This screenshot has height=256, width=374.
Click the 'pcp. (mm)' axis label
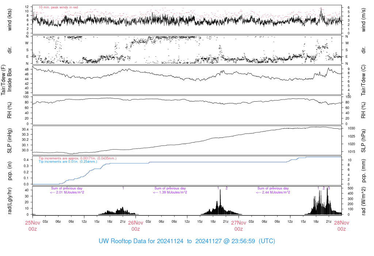(x=363, y=171)
